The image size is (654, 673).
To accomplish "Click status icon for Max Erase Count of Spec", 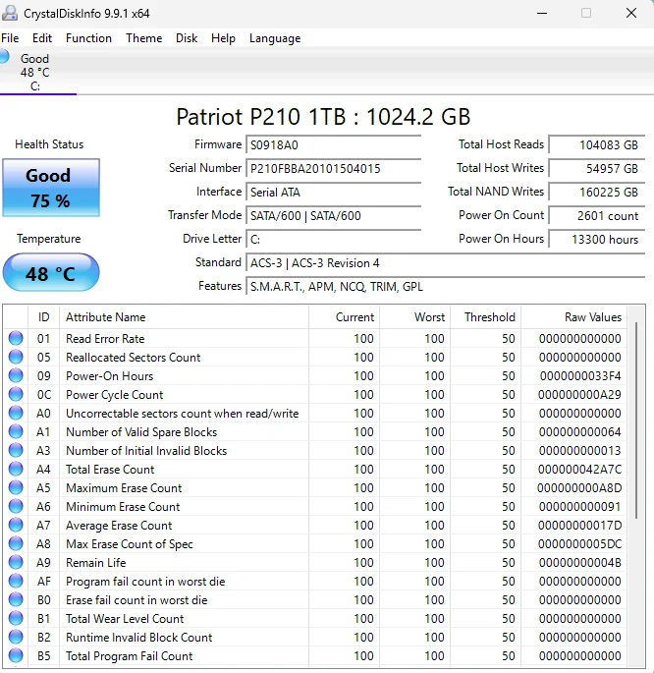I will [x=16, y=543].
